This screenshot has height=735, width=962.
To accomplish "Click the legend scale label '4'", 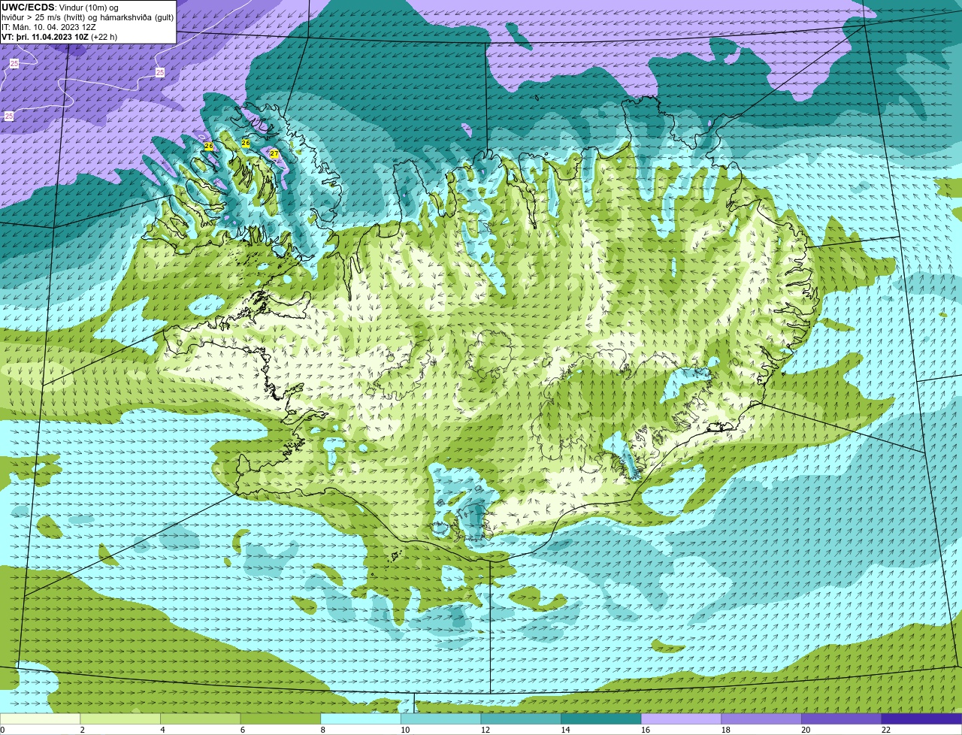I will (x=162, y=730).
